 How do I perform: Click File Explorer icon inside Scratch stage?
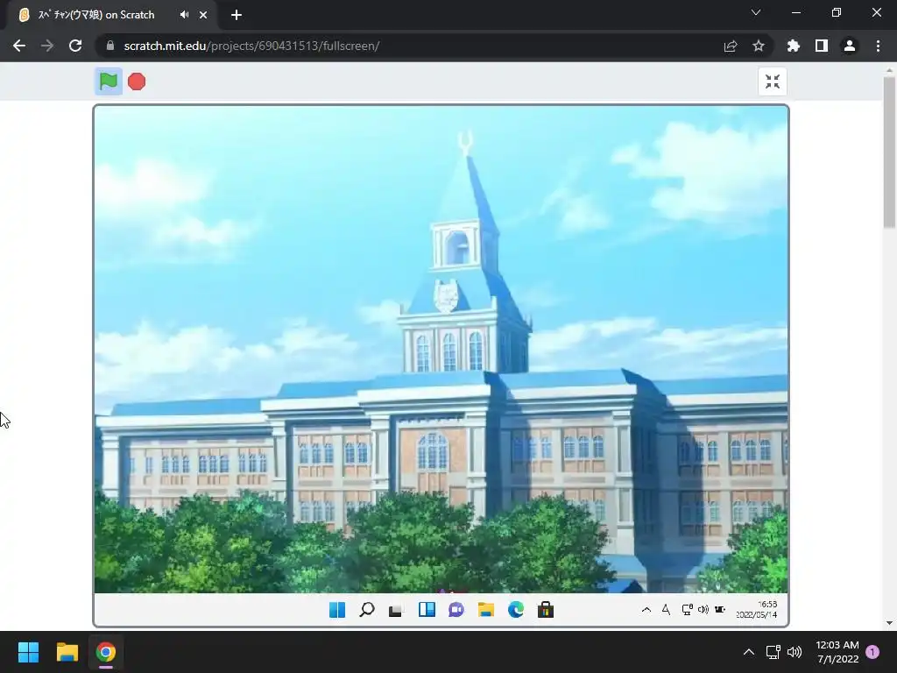[486, 610]
